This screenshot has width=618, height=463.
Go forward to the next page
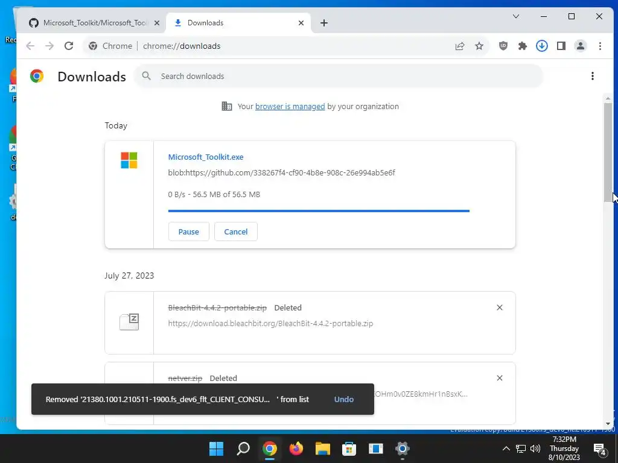(x=49, y=46)
